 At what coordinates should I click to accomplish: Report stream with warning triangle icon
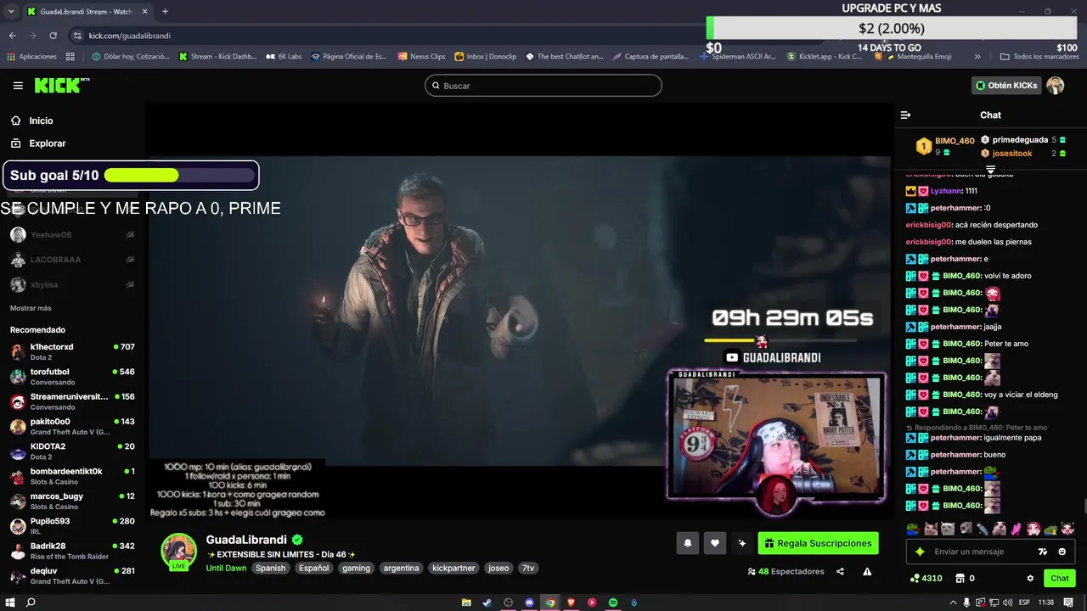867,571
